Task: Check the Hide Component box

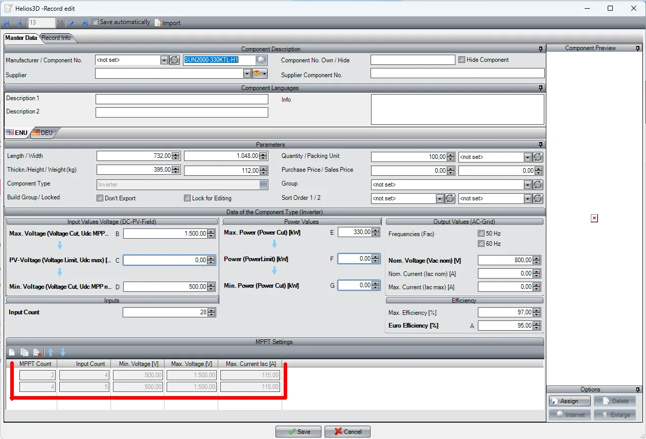Action: [x=462, y=60]
